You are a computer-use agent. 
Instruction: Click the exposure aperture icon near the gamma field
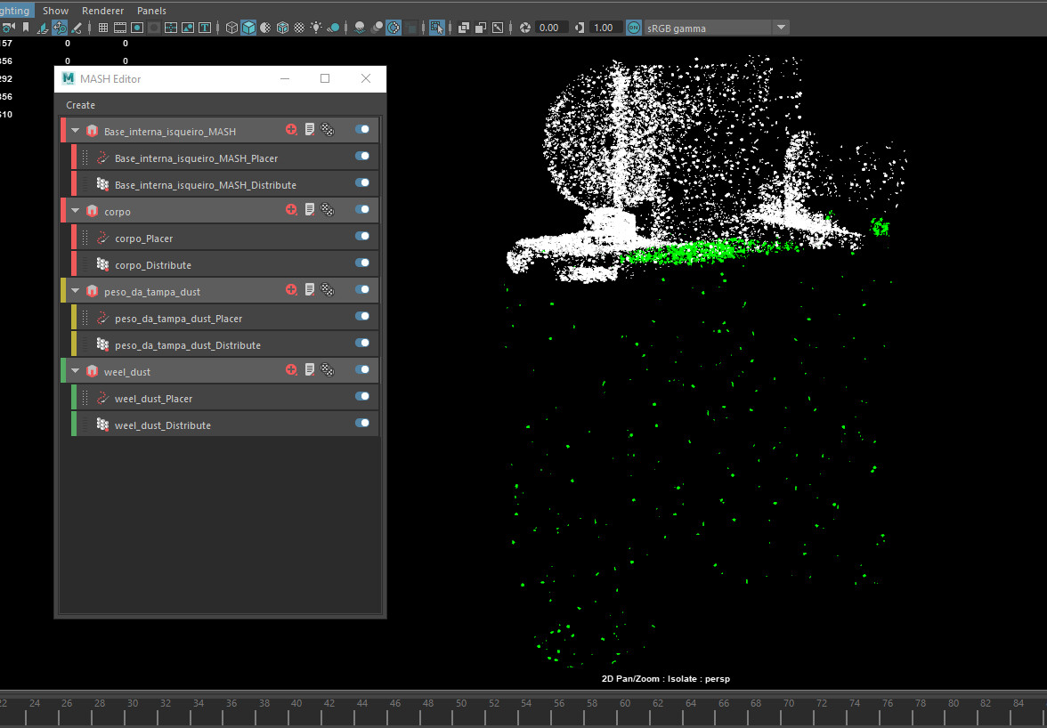[525, 27]
